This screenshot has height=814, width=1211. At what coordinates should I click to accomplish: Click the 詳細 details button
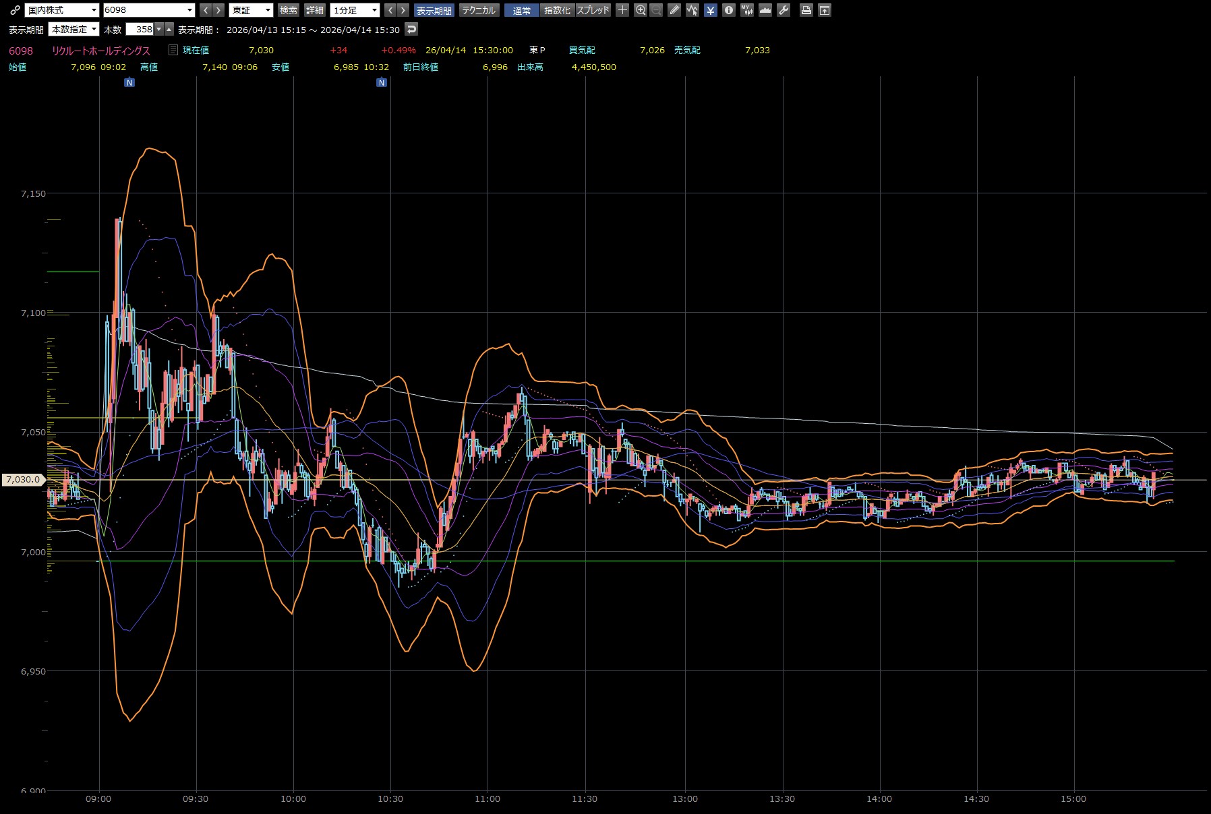315,10
